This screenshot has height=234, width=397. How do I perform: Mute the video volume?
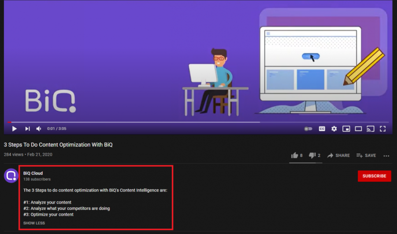(38, 128)
